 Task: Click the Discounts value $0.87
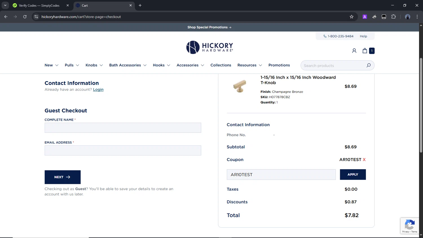click(351, 202)
